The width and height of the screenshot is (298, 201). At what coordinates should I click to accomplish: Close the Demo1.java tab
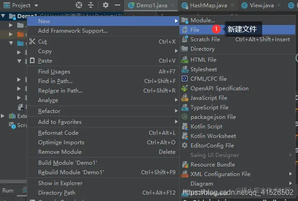pos(172,5)
